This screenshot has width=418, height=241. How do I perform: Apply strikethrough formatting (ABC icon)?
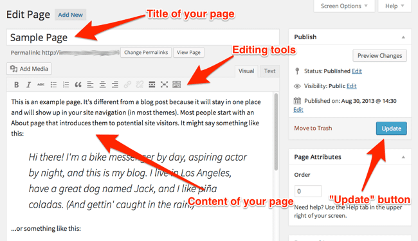(x=41, y=85)
